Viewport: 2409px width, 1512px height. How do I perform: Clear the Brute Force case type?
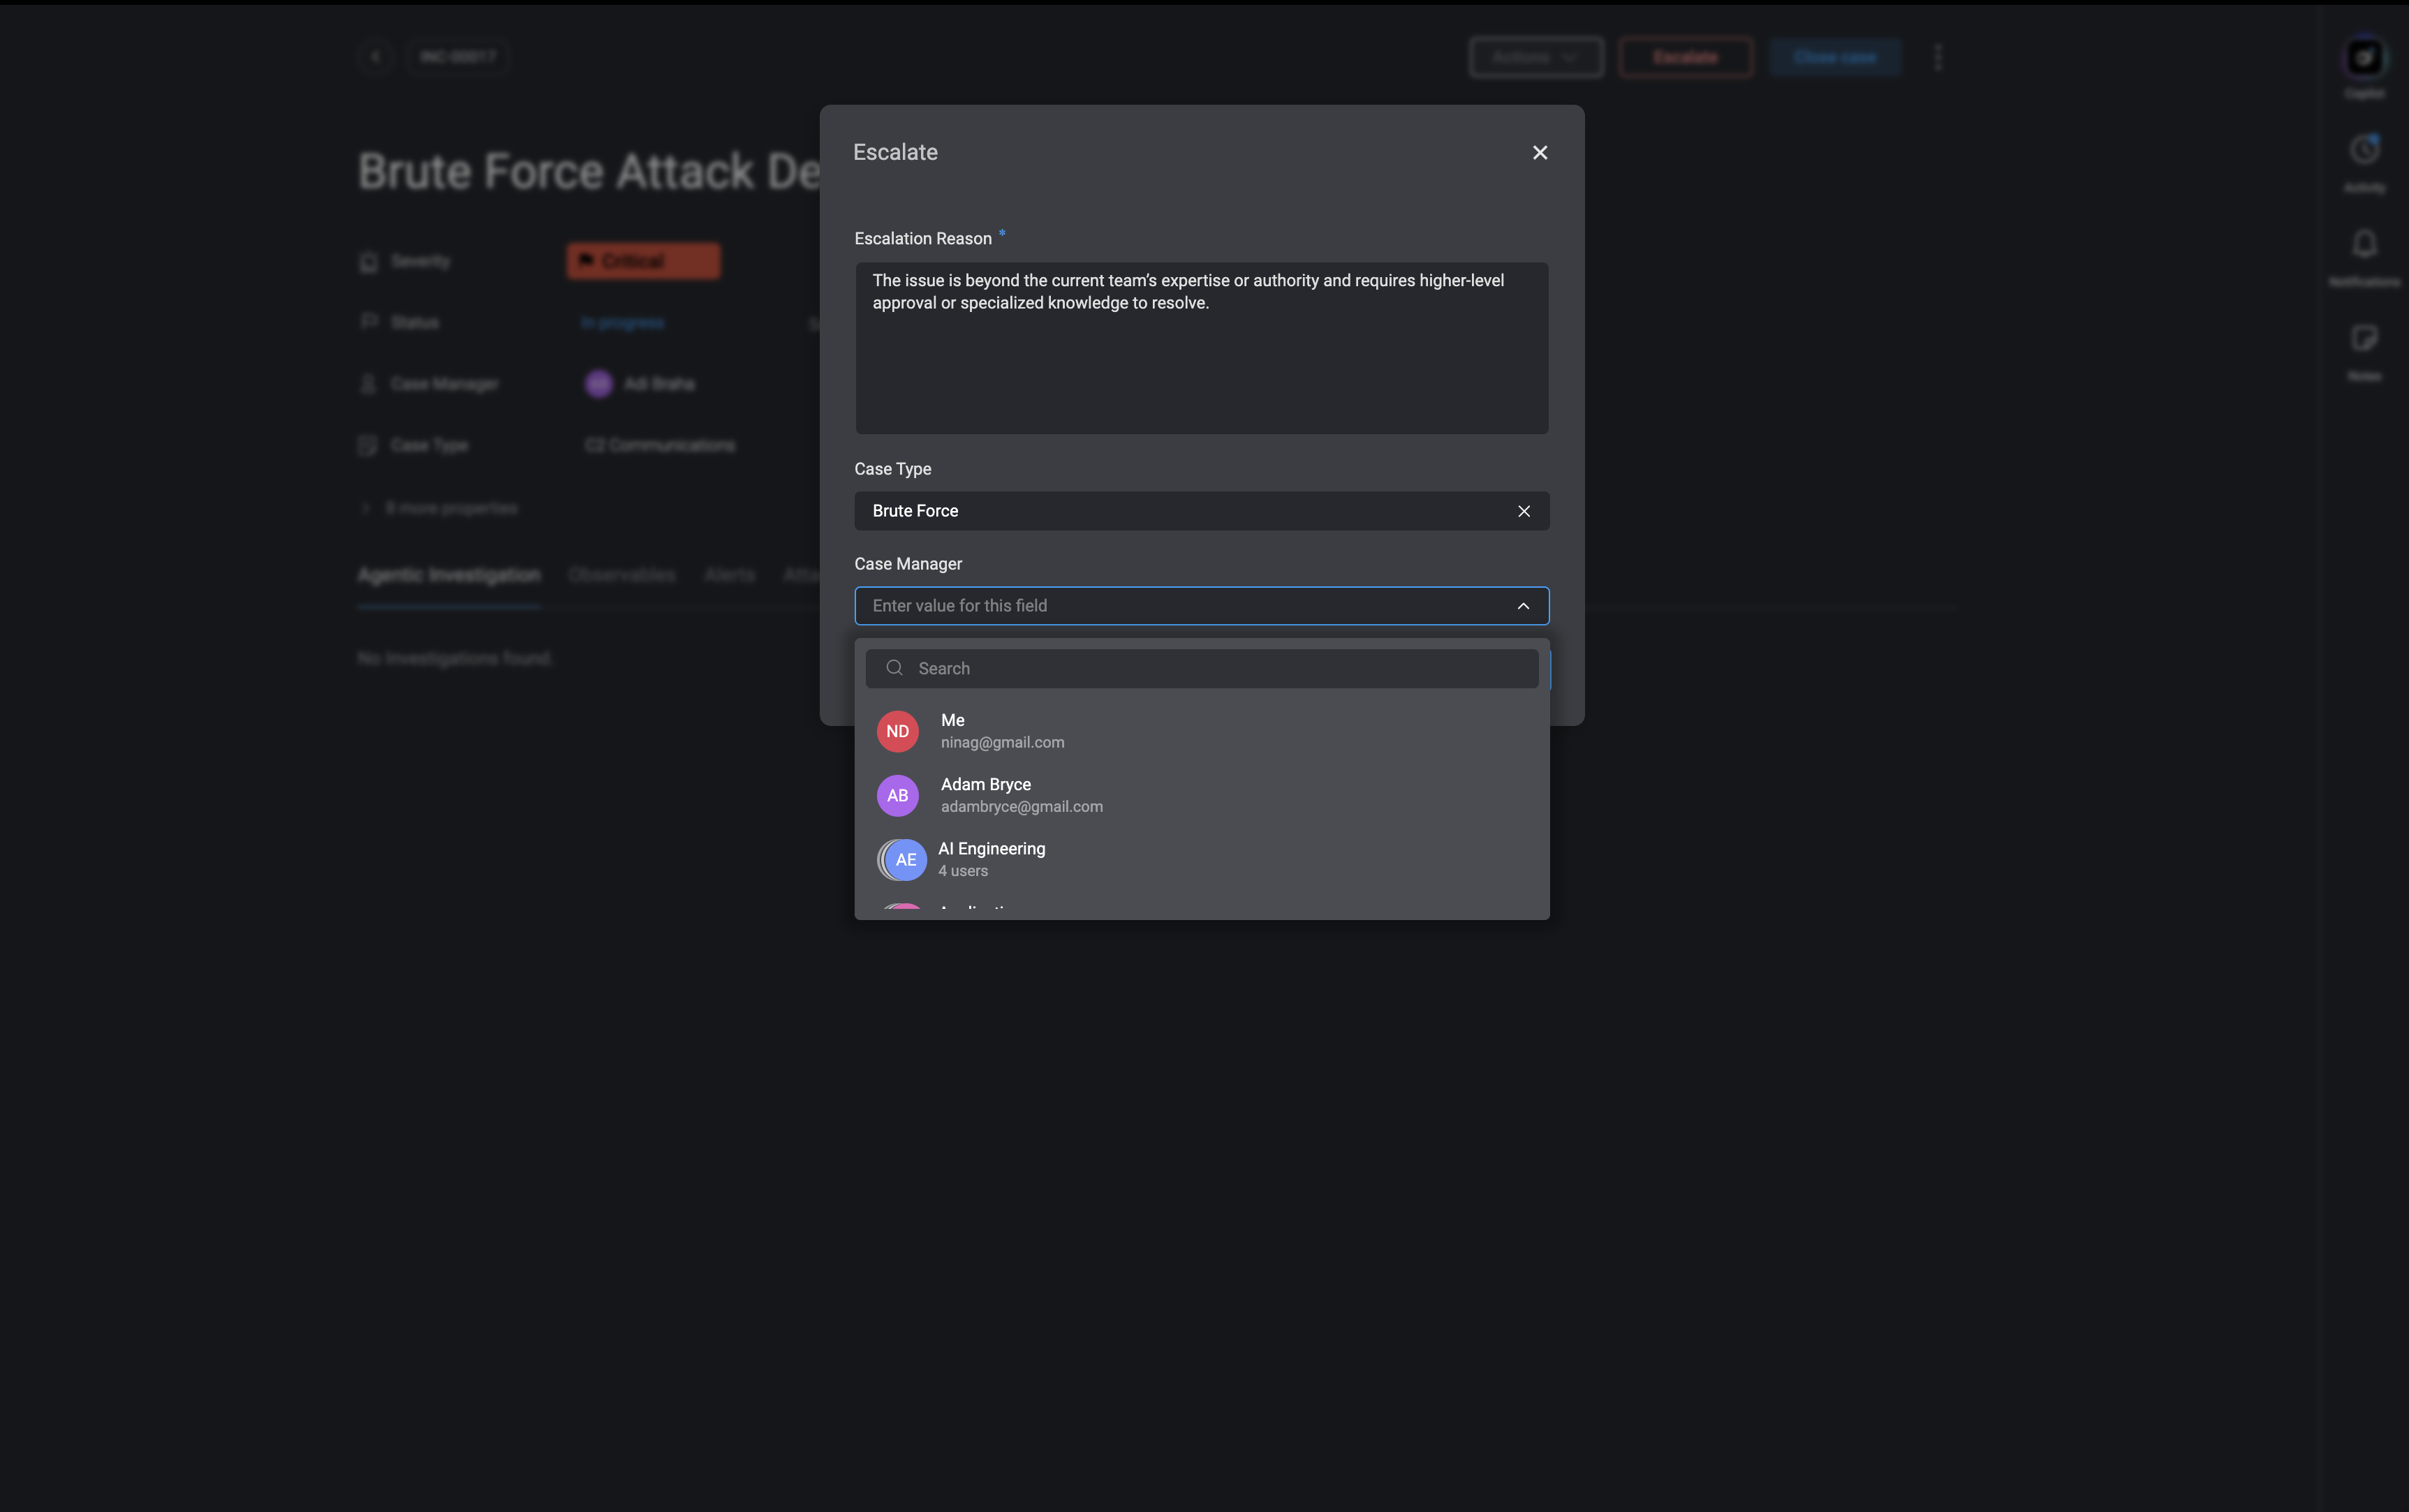click(x=1523, y=511)
